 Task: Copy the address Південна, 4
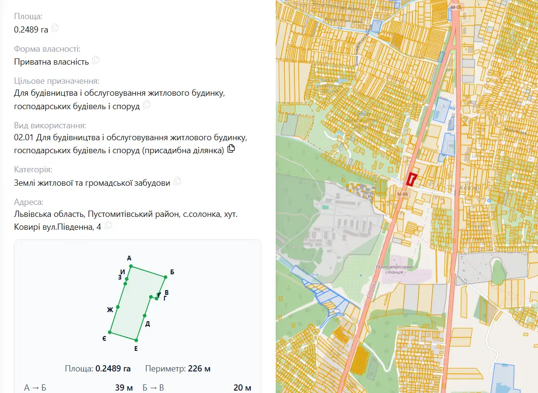[108, 225]
